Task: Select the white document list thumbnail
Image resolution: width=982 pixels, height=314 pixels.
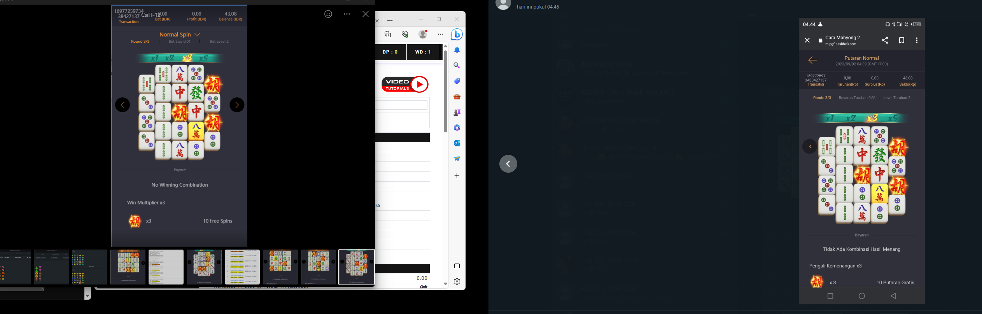Action: [166, 267]
